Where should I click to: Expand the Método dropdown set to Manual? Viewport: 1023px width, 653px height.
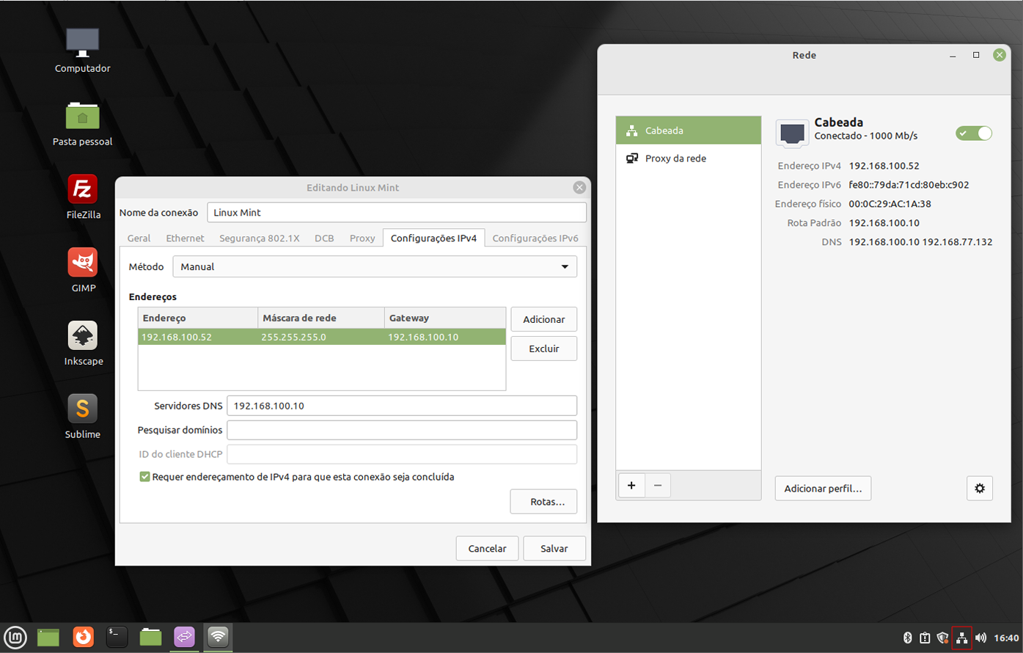coord(374,267)
